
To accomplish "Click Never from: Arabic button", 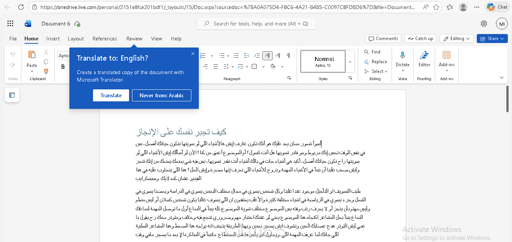I will 162,95.
